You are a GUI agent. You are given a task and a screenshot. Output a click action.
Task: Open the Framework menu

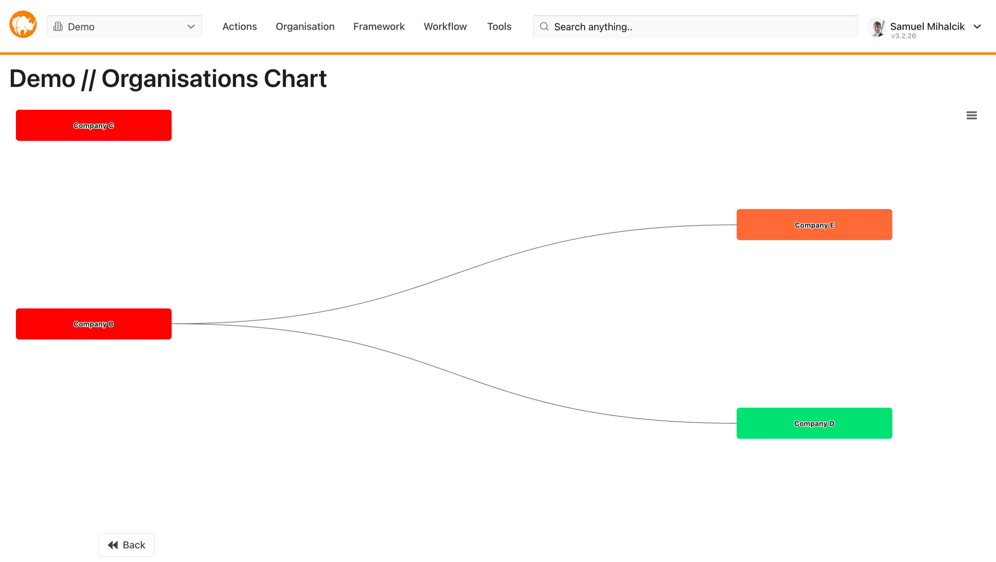379,27
